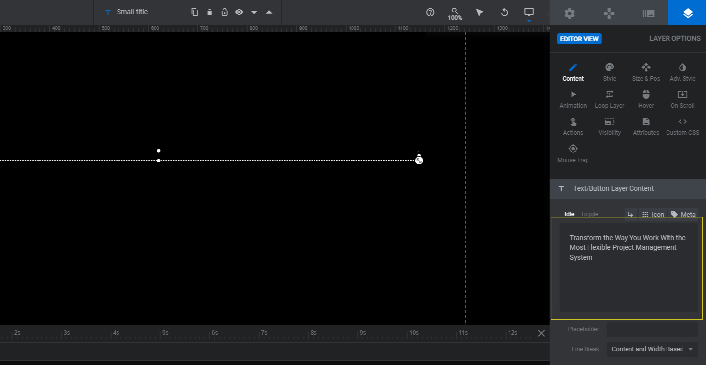Open the desktop device preview selector
This screenshot has width=706, height=365.
click(x=529, y=12)
